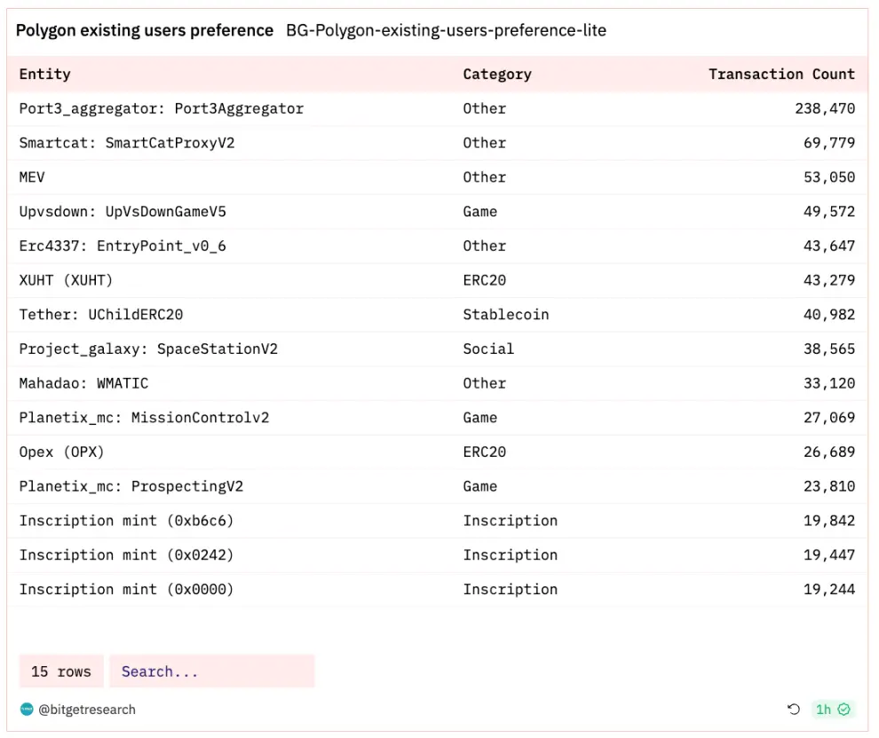Select the Port3_aggregator: Port3Aggregator row
This screenshot has width=879, height=738.
[162, 109]
